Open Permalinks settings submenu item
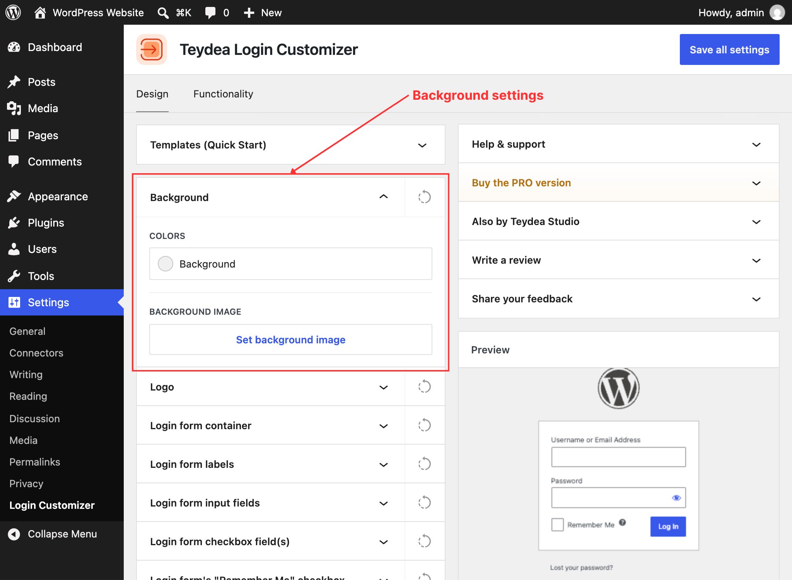This screenshot has width=792, height=580. click(35, 462)
